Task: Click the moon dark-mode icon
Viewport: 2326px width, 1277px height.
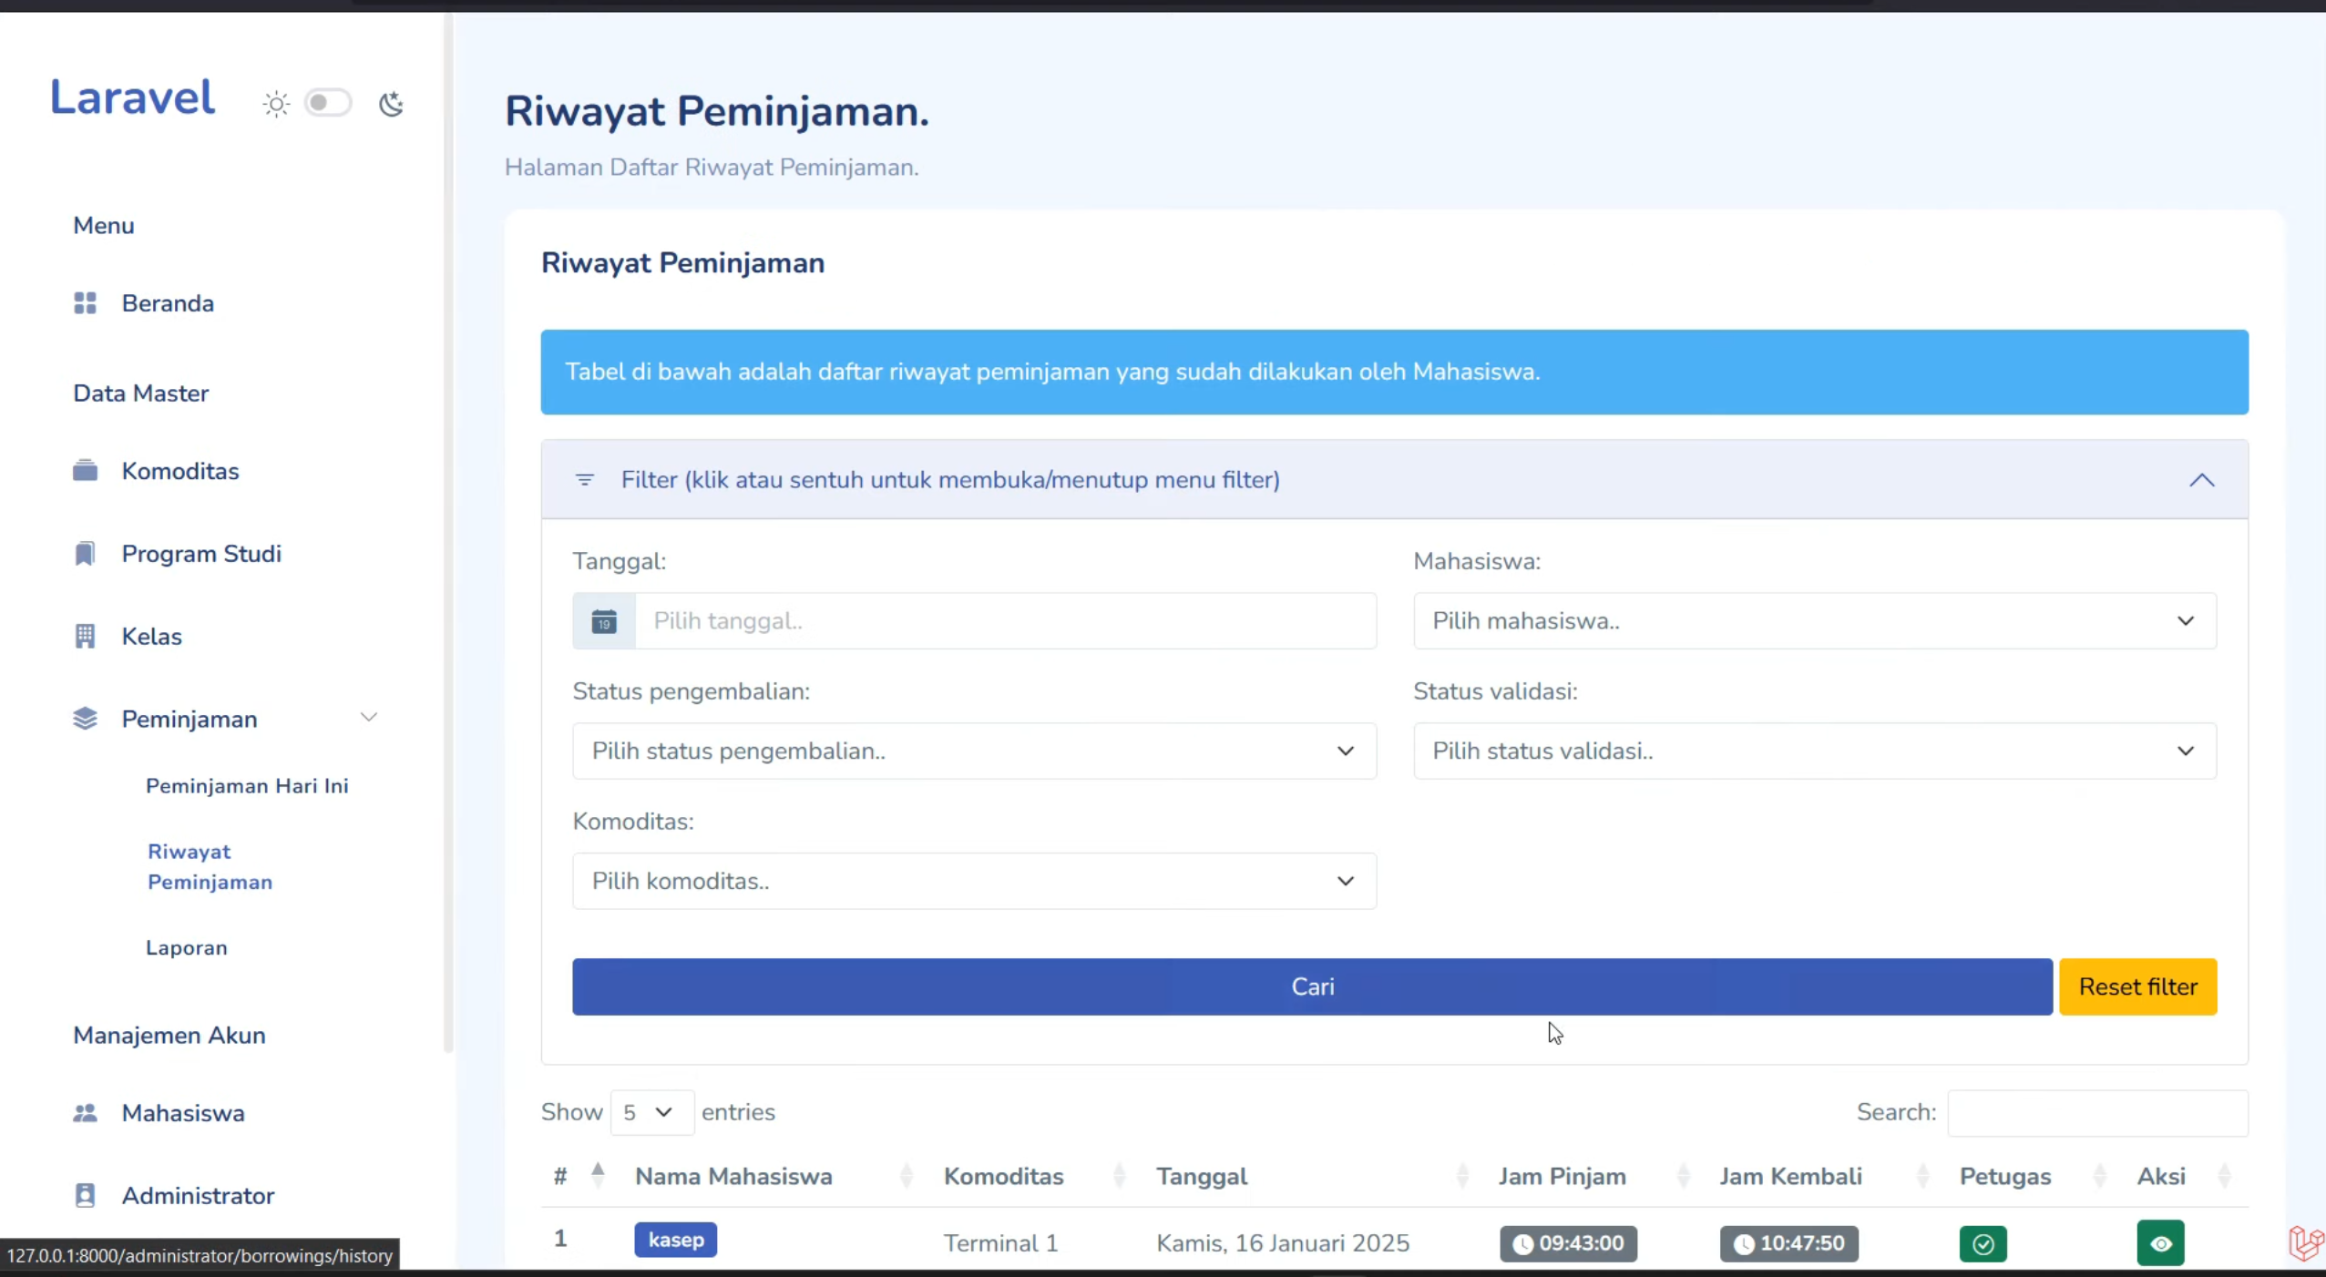Action: 391,104
